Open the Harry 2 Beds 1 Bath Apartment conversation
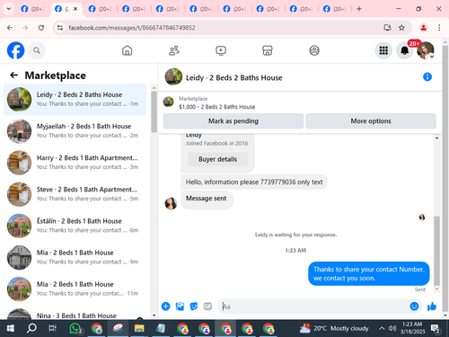 pyautogui.click(x=75, y=163)
